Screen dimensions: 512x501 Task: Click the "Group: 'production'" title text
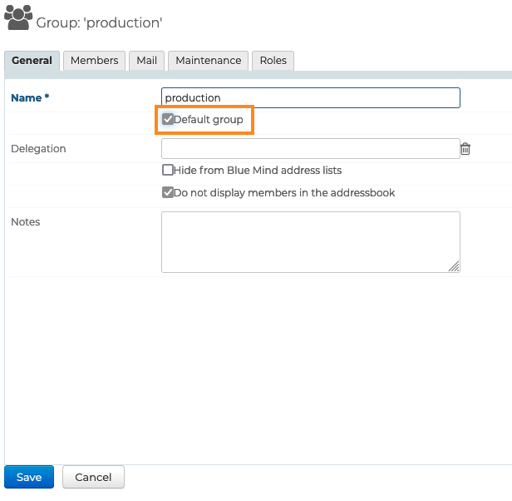99,22
